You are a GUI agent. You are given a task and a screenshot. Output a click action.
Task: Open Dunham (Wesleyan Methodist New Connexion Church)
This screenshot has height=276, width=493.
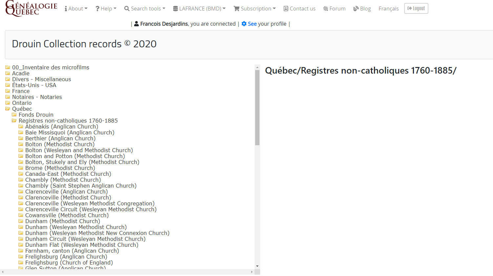coord(97,233)
